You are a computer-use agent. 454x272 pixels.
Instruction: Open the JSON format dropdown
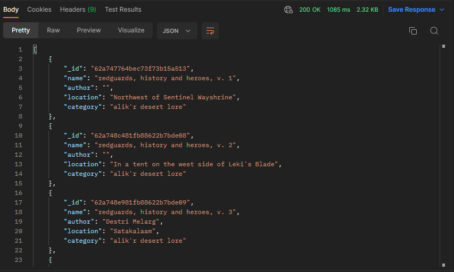coord(177,31)
